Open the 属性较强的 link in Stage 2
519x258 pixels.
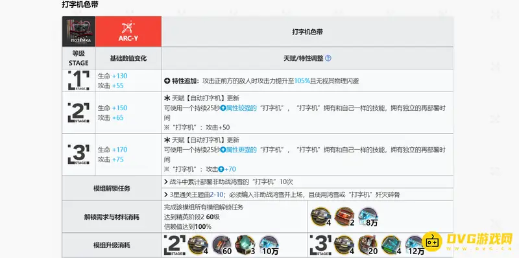(x=241, y=108)
